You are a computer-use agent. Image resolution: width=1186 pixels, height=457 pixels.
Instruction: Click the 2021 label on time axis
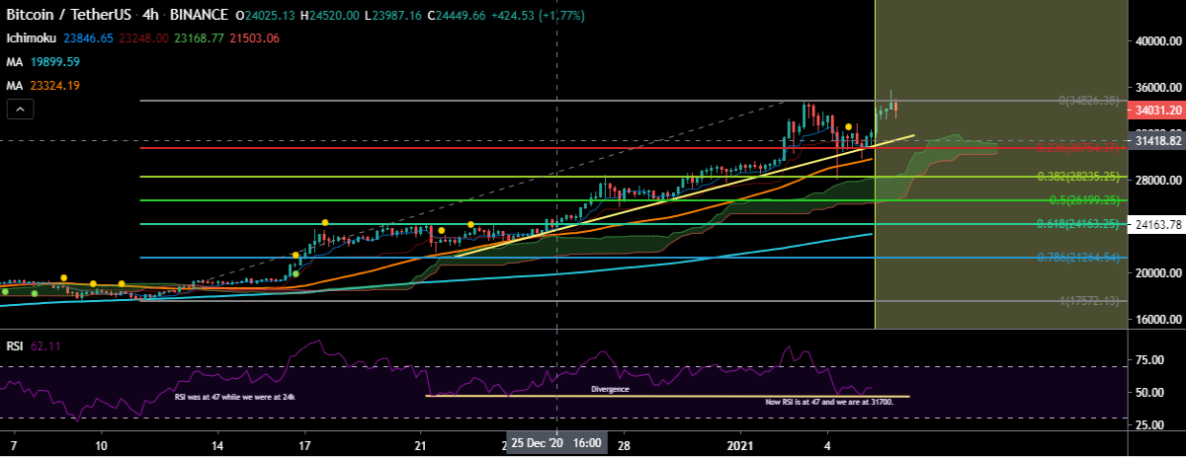pos(739,444)
